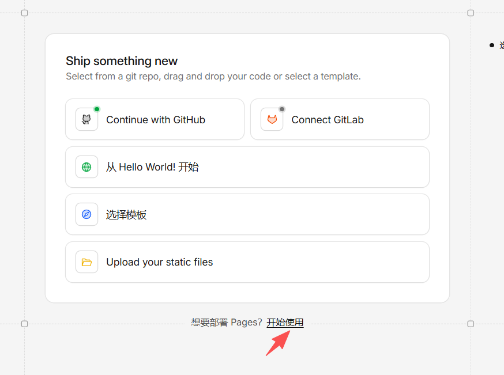
Task: Click the bottom-left selection handle
Action: click(x=24, y=324)
